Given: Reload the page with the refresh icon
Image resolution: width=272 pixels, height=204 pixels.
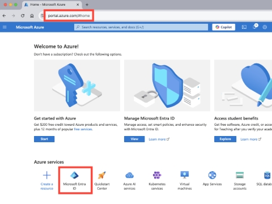Looking at the screenshot, I should 23,16.
